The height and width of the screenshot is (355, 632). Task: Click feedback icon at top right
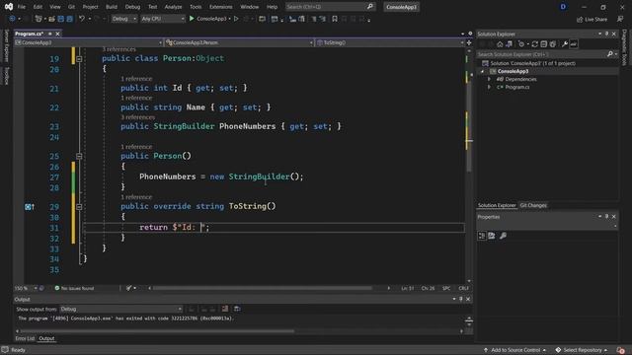pos(620,19)
